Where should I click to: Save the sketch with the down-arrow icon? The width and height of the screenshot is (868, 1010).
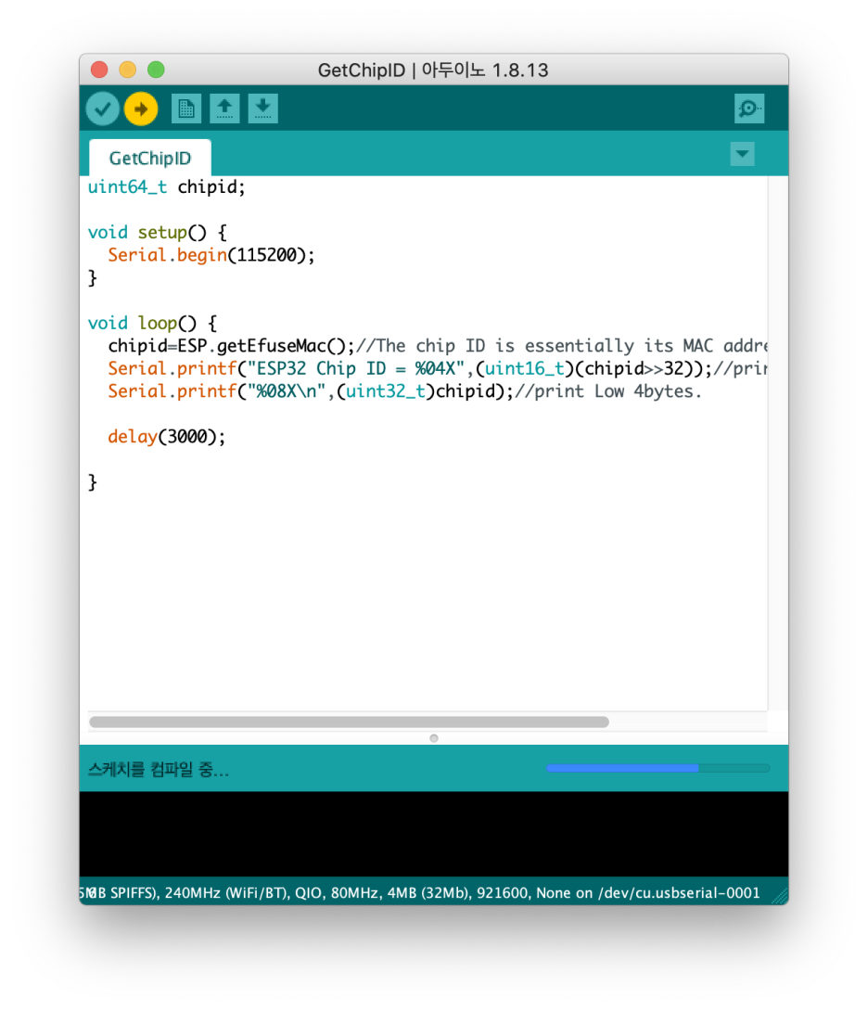click(x=262, y=109)
